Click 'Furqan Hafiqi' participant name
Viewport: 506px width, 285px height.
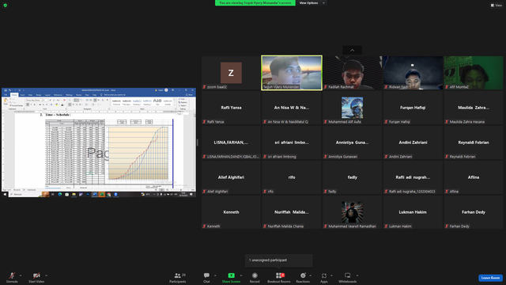point(413,108)
